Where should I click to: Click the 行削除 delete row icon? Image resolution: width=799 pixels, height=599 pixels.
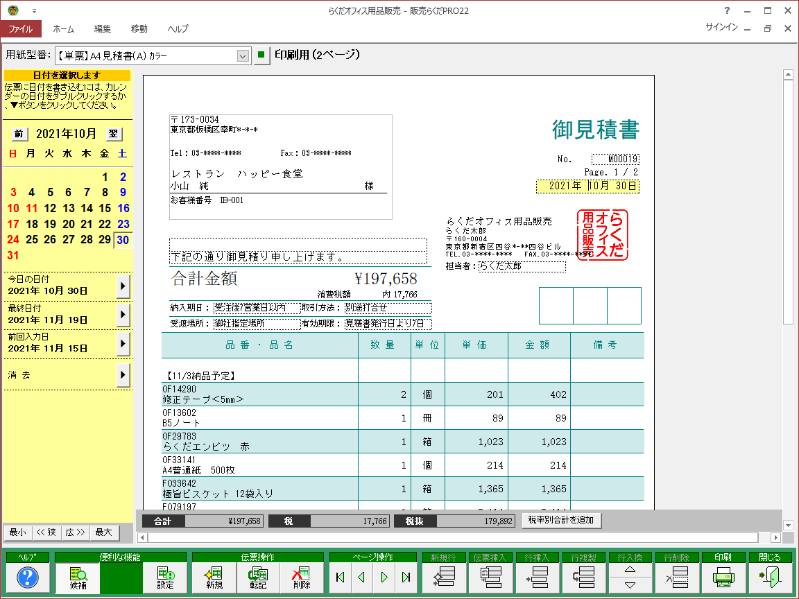pyautogui.click(x=677, y=577)
